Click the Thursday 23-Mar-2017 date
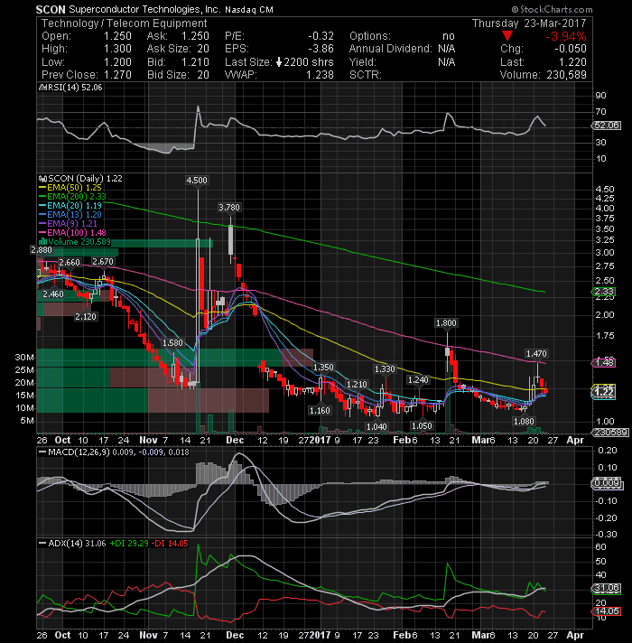Image resolution: width=632 pixels, height=643 pixels. click(x=529, y=23)
